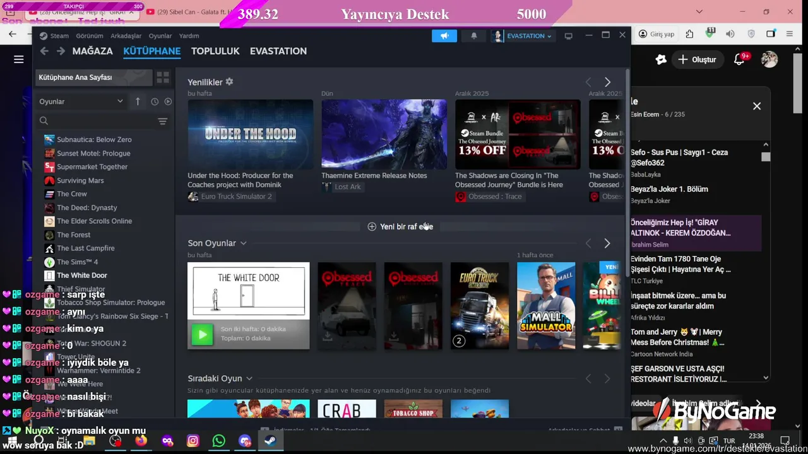The height and width of the screenshot is (454, 808).
Task: Switch library to collections grid view
Action: coord(163,78)
